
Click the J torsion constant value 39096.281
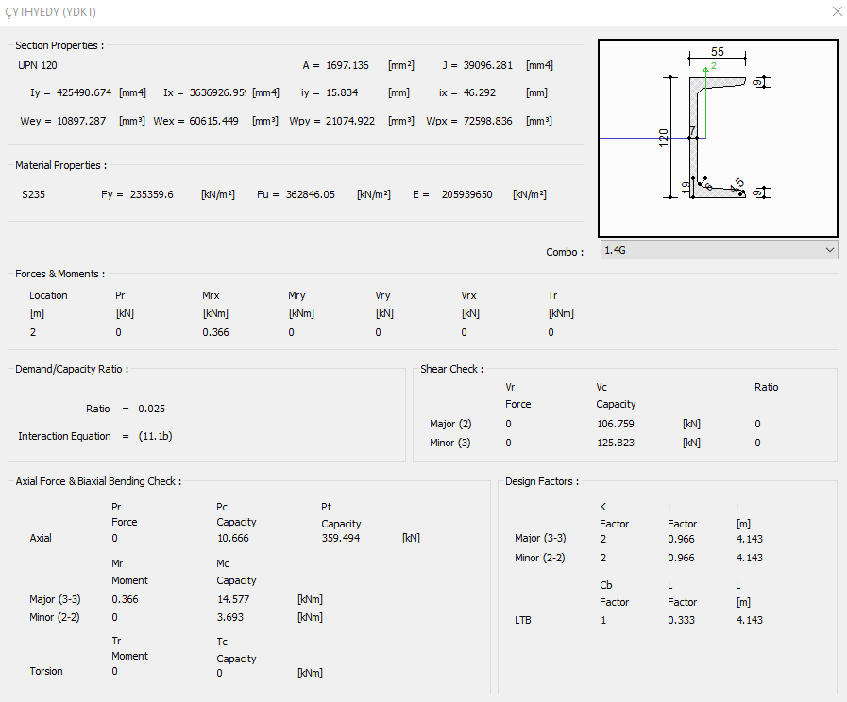488,66
